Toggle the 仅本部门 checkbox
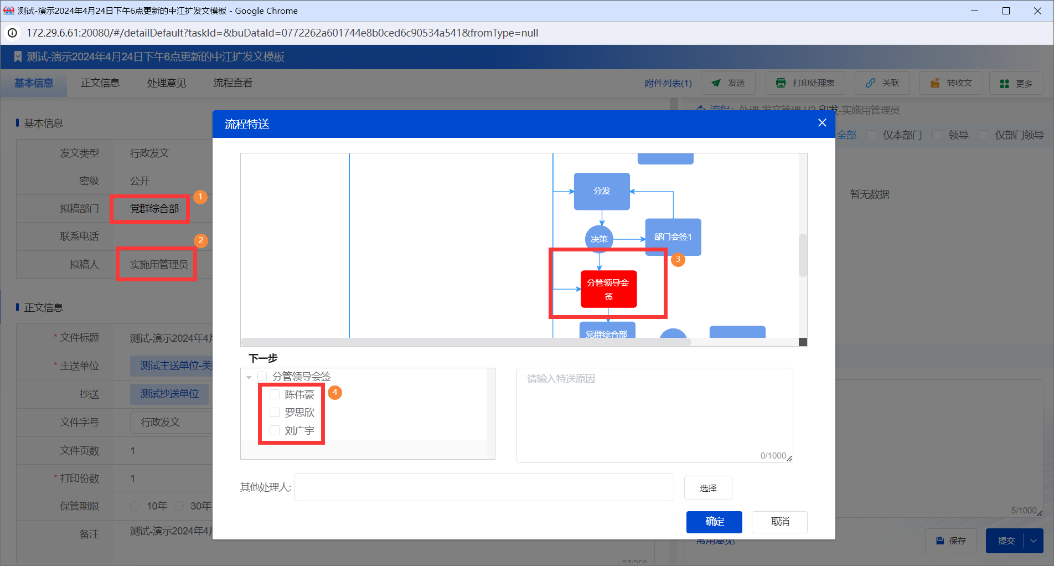Image resolution: width=1054 pixels, height=566 pixels. pos(871,135)
